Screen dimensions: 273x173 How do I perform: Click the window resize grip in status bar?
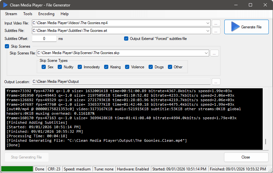(x=271, y=171)
